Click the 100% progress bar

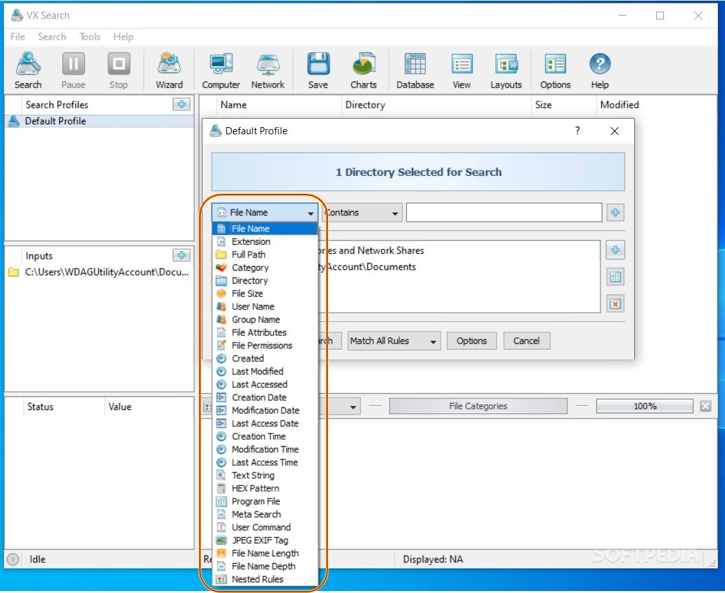pos(645,406)
